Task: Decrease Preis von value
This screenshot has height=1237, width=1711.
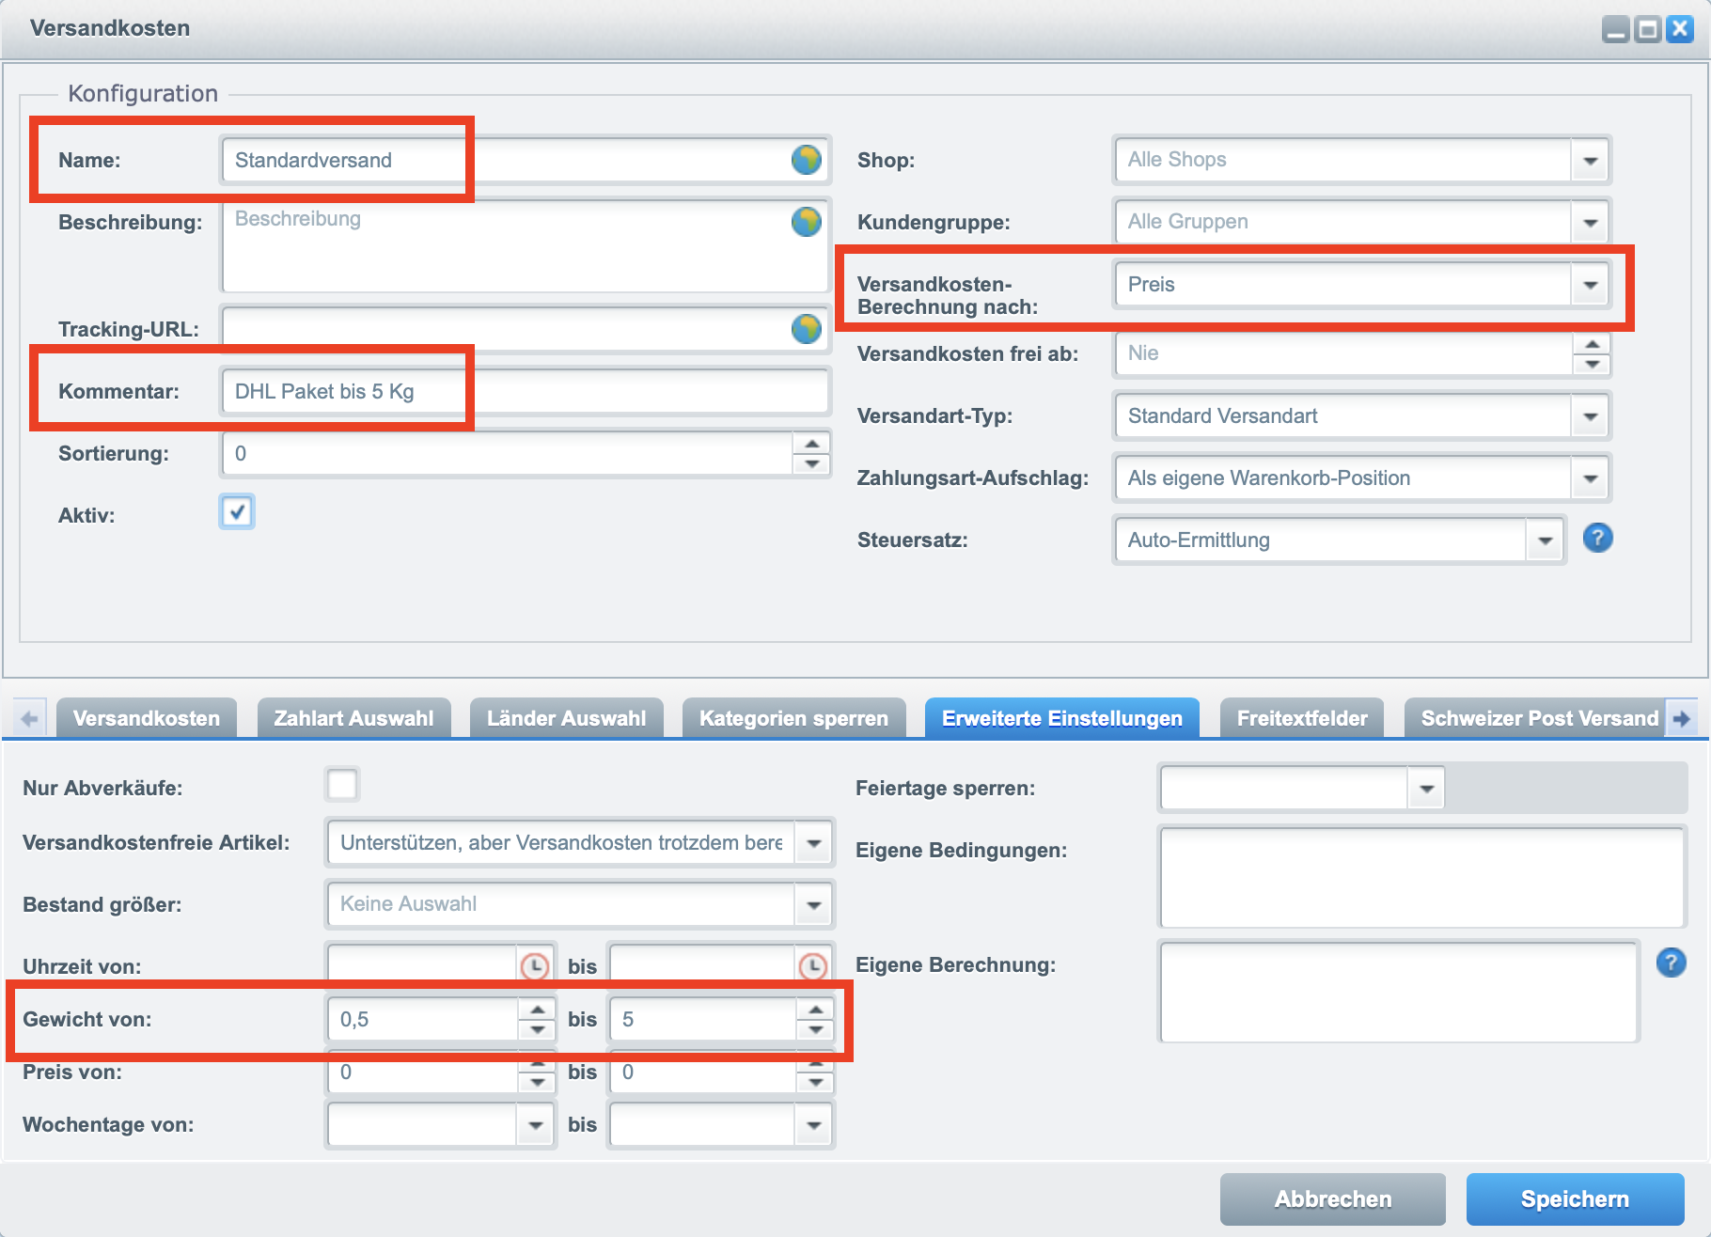Action: click(x=537, y=1082)
